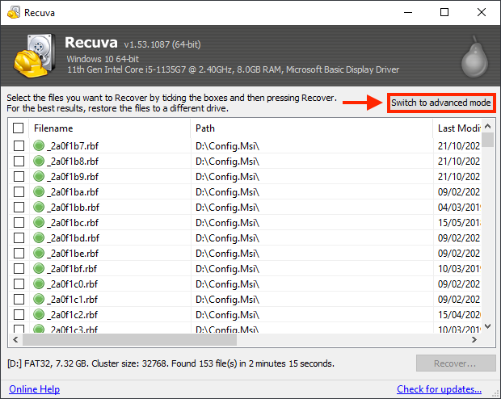Sort by the Path column header
The image size is (501, 399).
(x=312, y=128)
